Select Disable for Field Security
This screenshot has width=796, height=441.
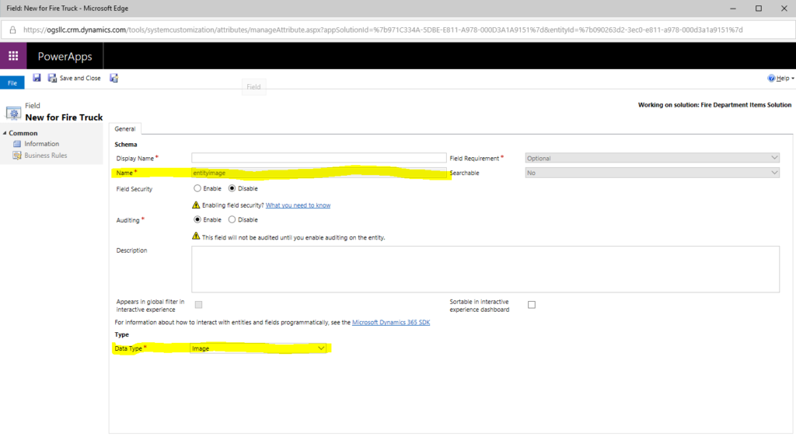pos(232,188)
